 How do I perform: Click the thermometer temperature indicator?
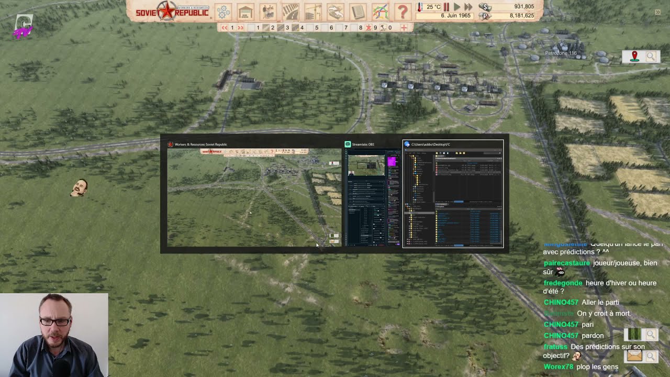coord(420,7)
